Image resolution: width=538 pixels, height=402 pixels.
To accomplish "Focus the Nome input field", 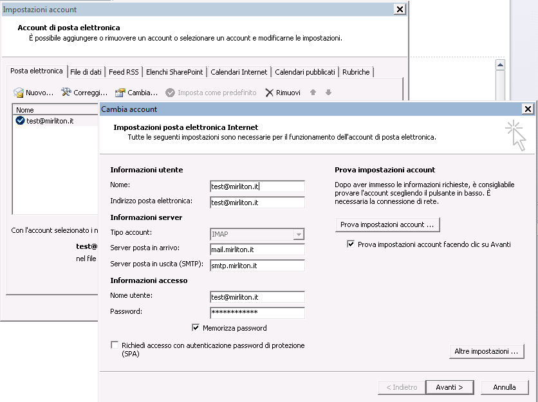I will coord(257,187).
